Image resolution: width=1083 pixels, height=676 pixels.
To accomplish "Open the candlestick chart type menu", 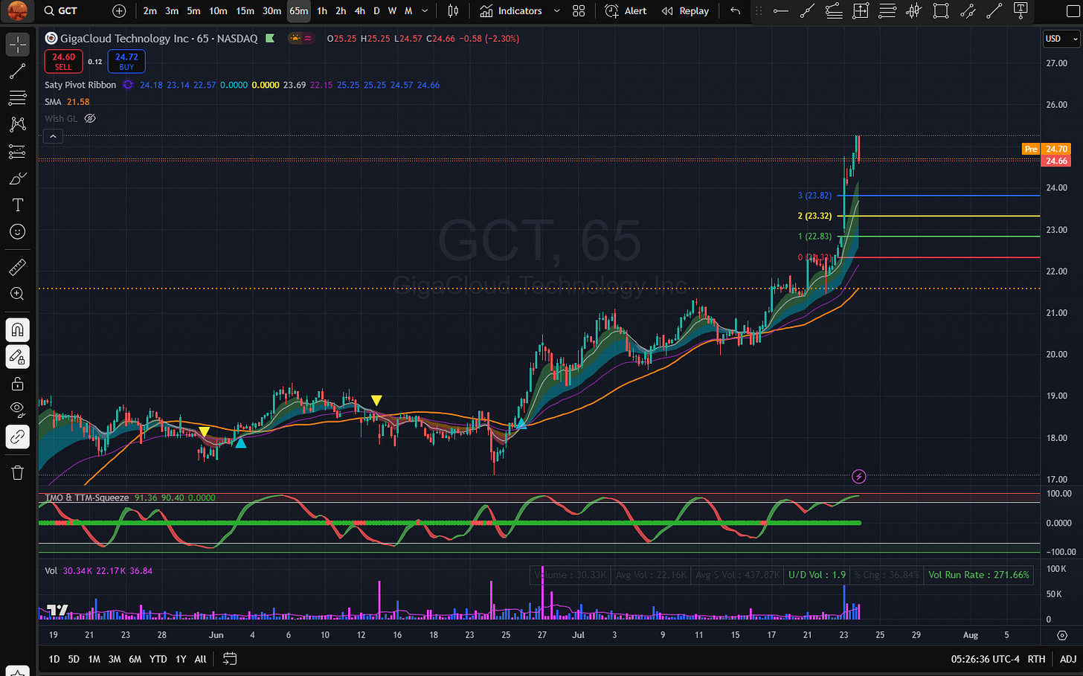I will pyautogui.click(x=453, y=11).
